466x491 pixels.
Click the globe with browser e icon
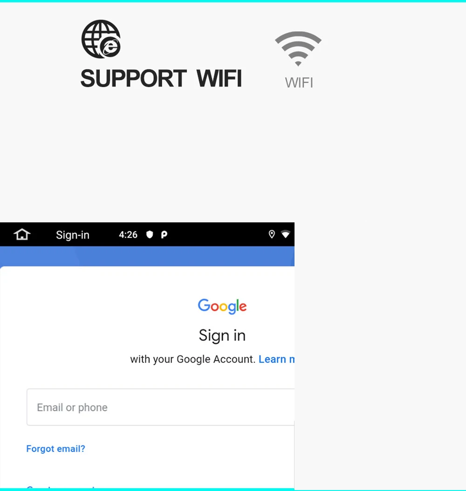click(101, 39)
